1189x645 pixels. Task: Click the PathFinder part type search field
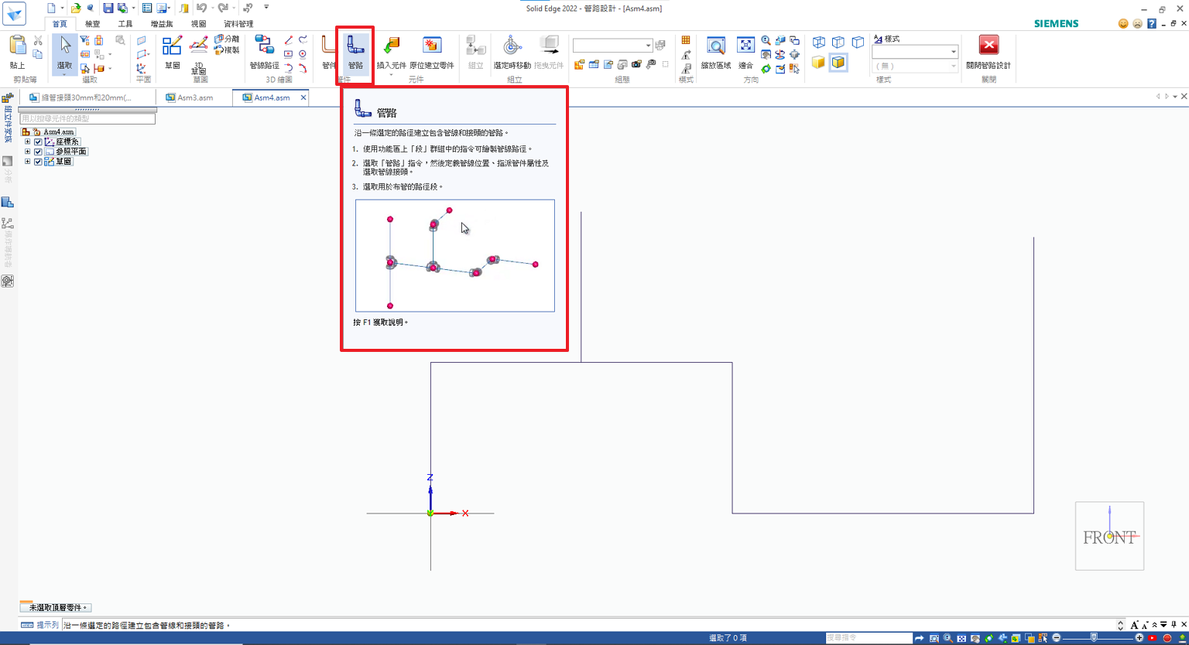click(87, 119)
